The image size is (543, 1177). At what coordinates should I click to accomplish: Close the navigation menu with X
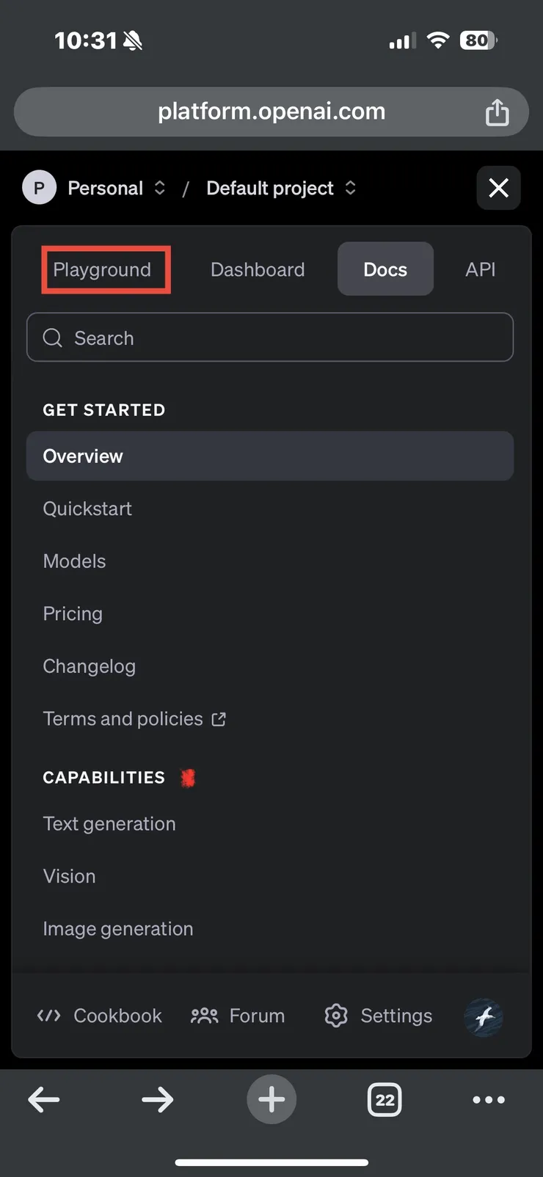pyautogui.click(x=498, y=188)
